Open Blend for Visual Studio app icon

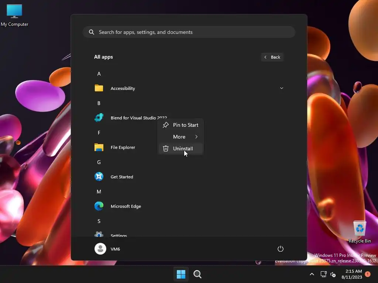[99, 118]
